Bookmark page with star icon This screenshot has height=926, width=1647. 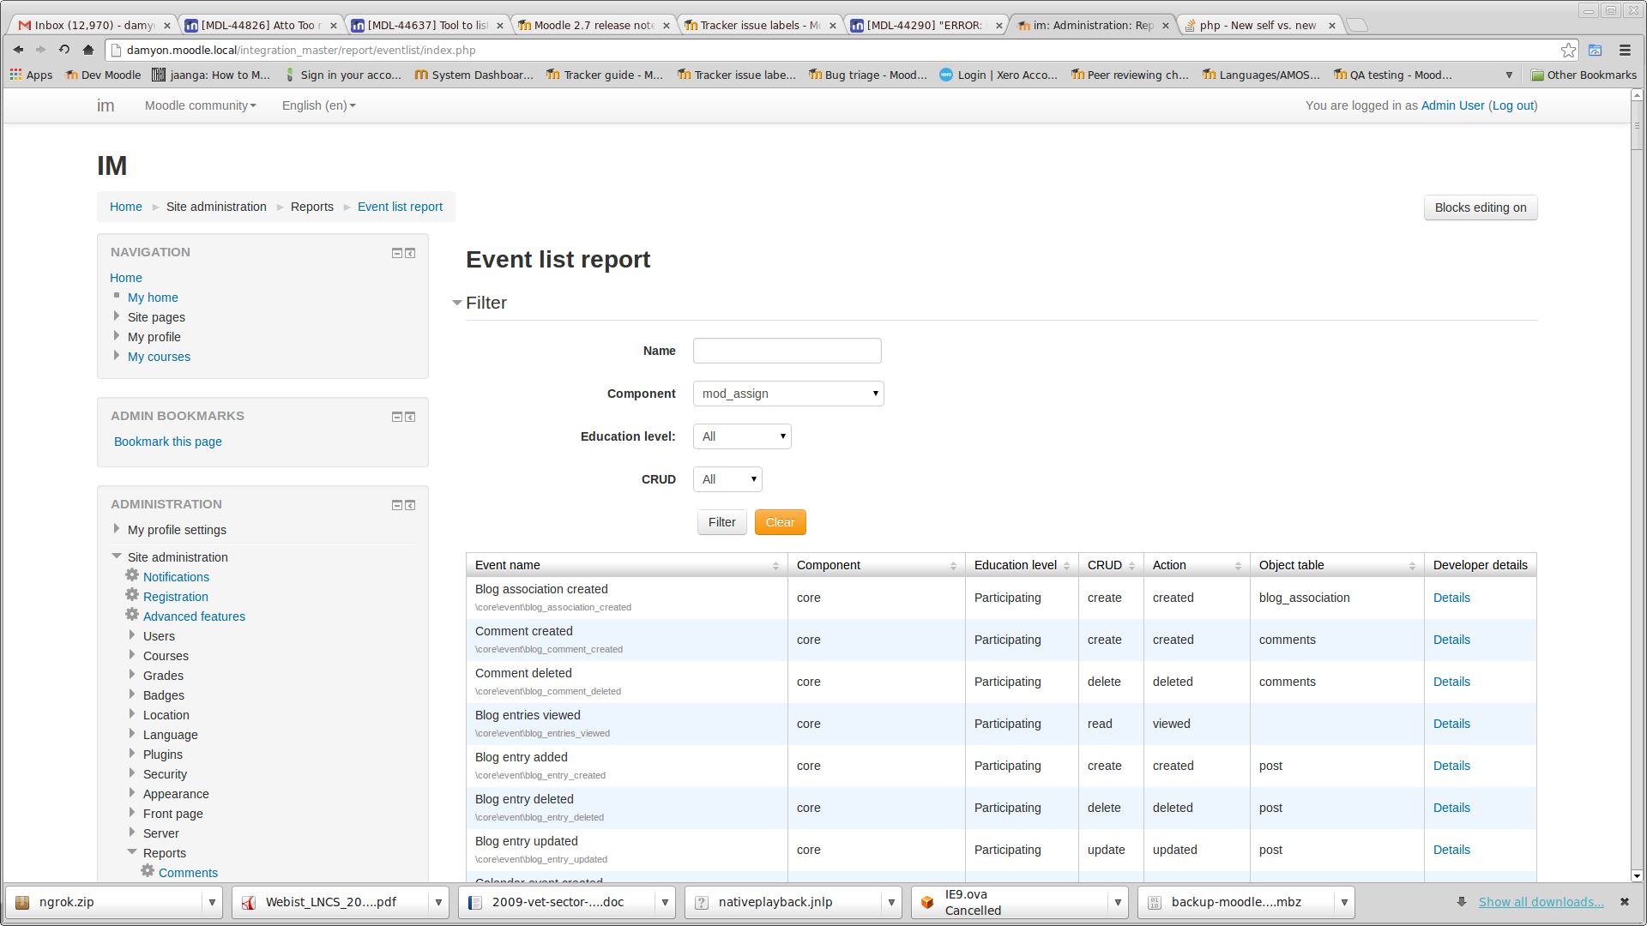pyautogui.click(x=1568, y=50)
